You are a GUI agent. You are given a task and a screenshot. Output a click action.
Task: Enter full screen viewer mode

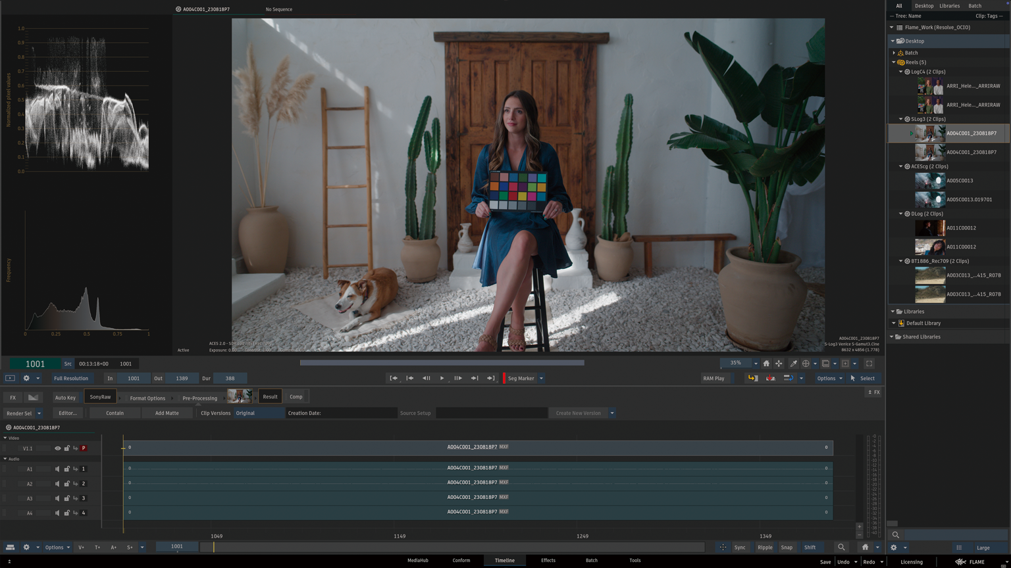click(x=869, y=364)
